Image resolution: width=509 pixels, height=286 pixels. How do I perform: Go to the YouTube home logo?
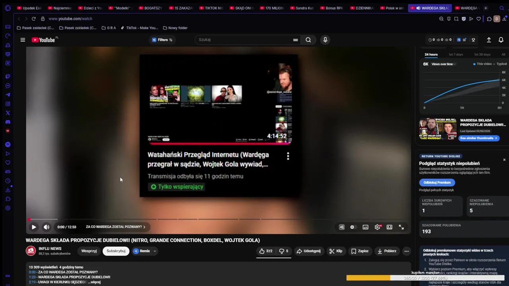coord(44,40)
